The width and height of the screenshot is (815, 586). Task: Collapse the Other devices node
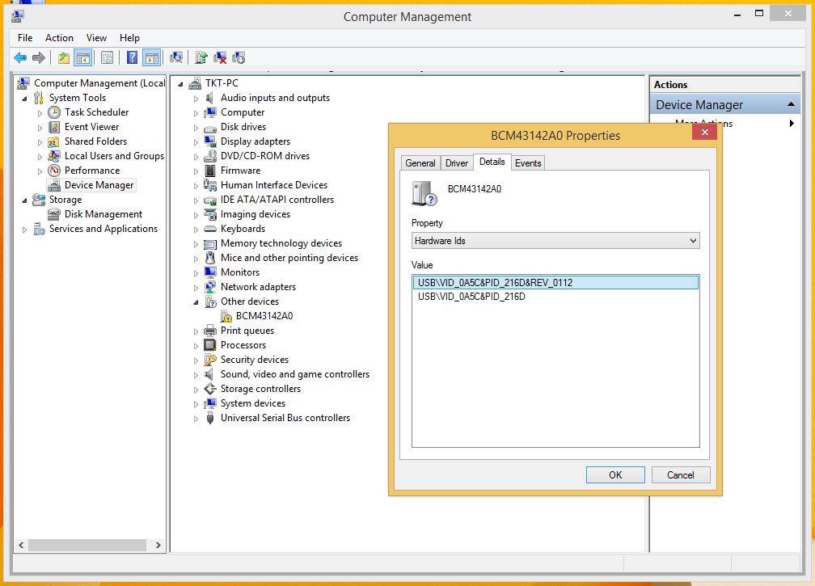click(x=196, y=302)
